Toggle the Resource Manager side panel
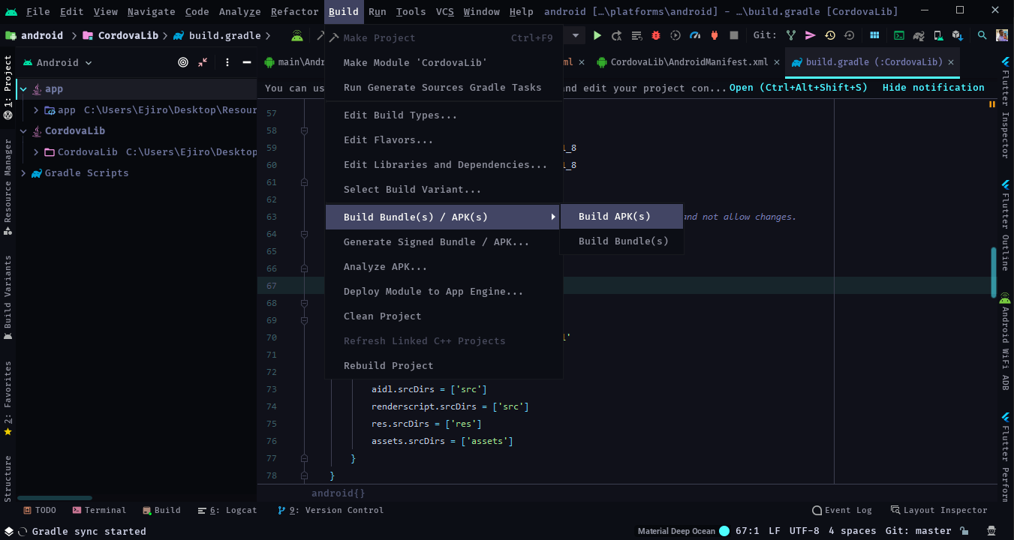1014x540 pixels. (8, 186)
